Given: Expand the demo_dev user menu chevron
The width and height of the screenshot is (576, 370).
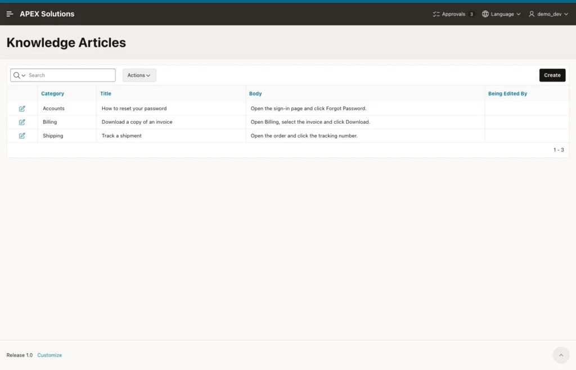Looking at the screenshot, I should pos(566,14).
